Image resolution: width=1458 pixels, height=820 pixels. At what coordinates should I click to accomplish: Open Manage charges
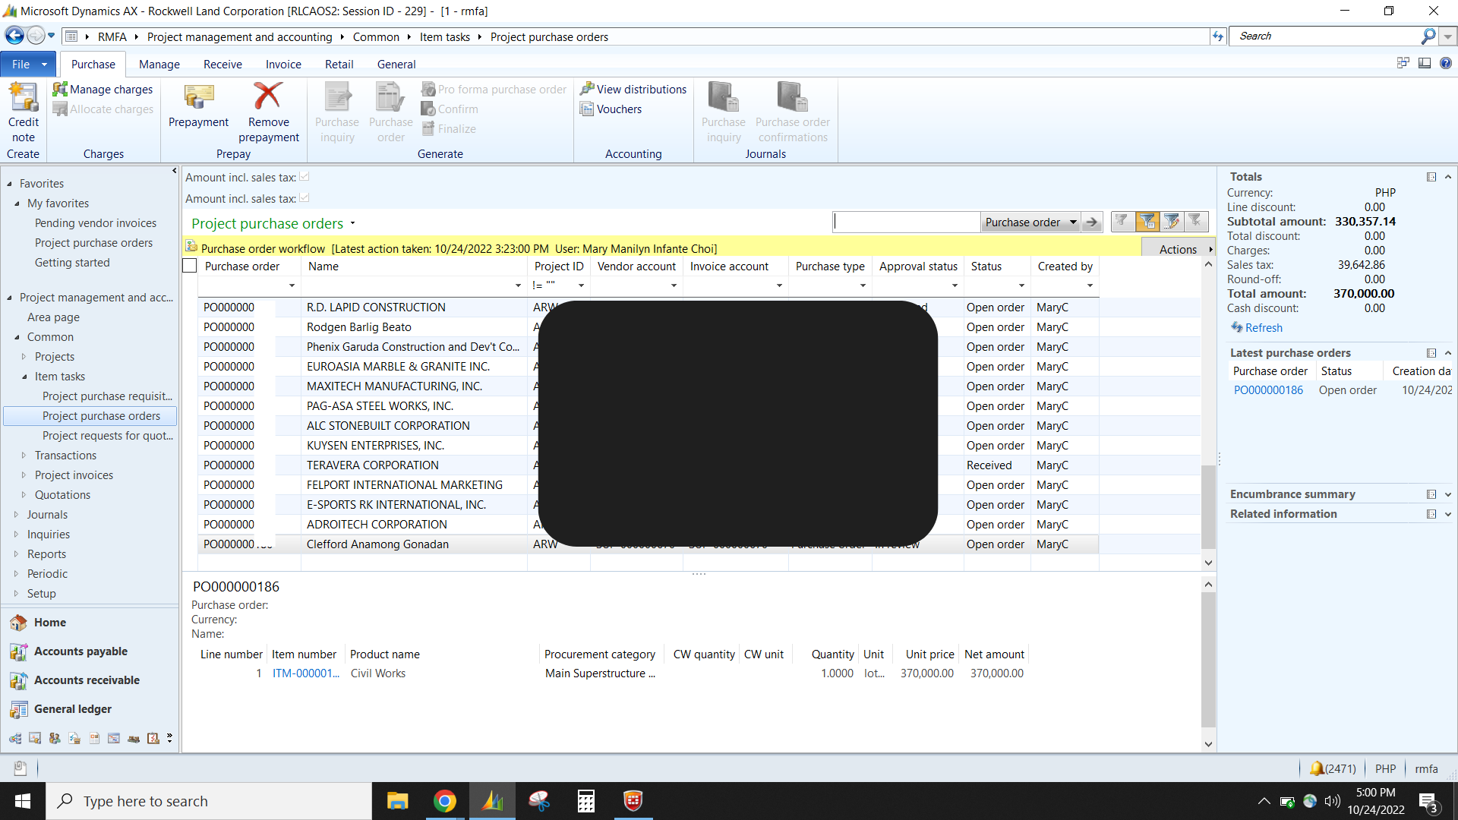click(103, 89)
